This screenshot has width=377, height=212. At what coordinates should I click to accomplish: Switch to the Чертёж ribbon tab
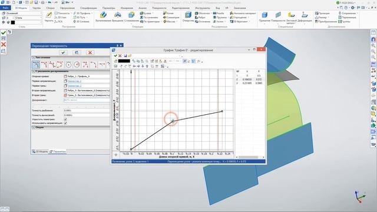click(x=37, y=8)
